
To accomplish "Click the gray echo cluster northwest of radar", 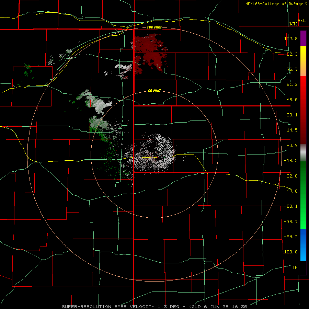I will pos(95,102).
